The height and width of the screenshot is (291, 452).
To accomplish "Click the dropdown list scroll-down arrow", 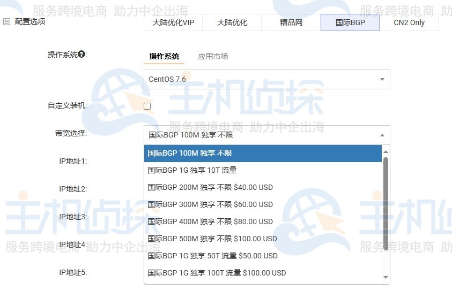I will coord(386,277).
